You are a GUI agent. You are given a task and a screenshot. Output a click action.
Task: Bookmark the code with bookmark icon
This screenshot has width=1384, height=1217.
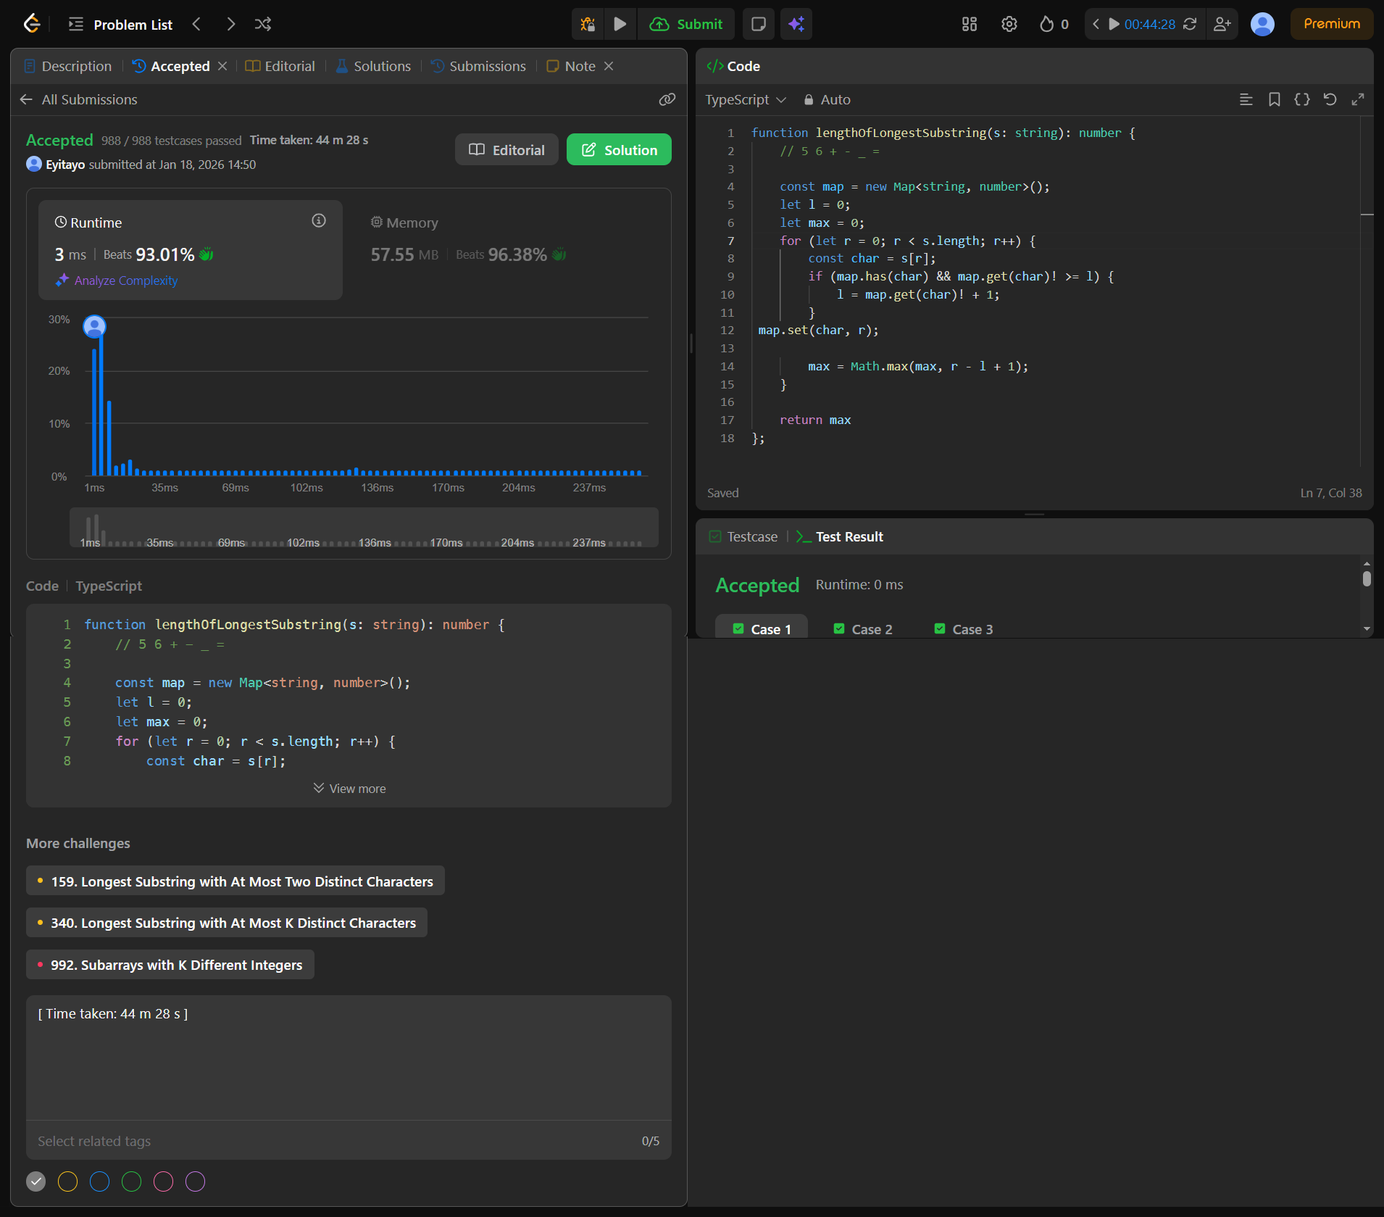point(1274,99)
